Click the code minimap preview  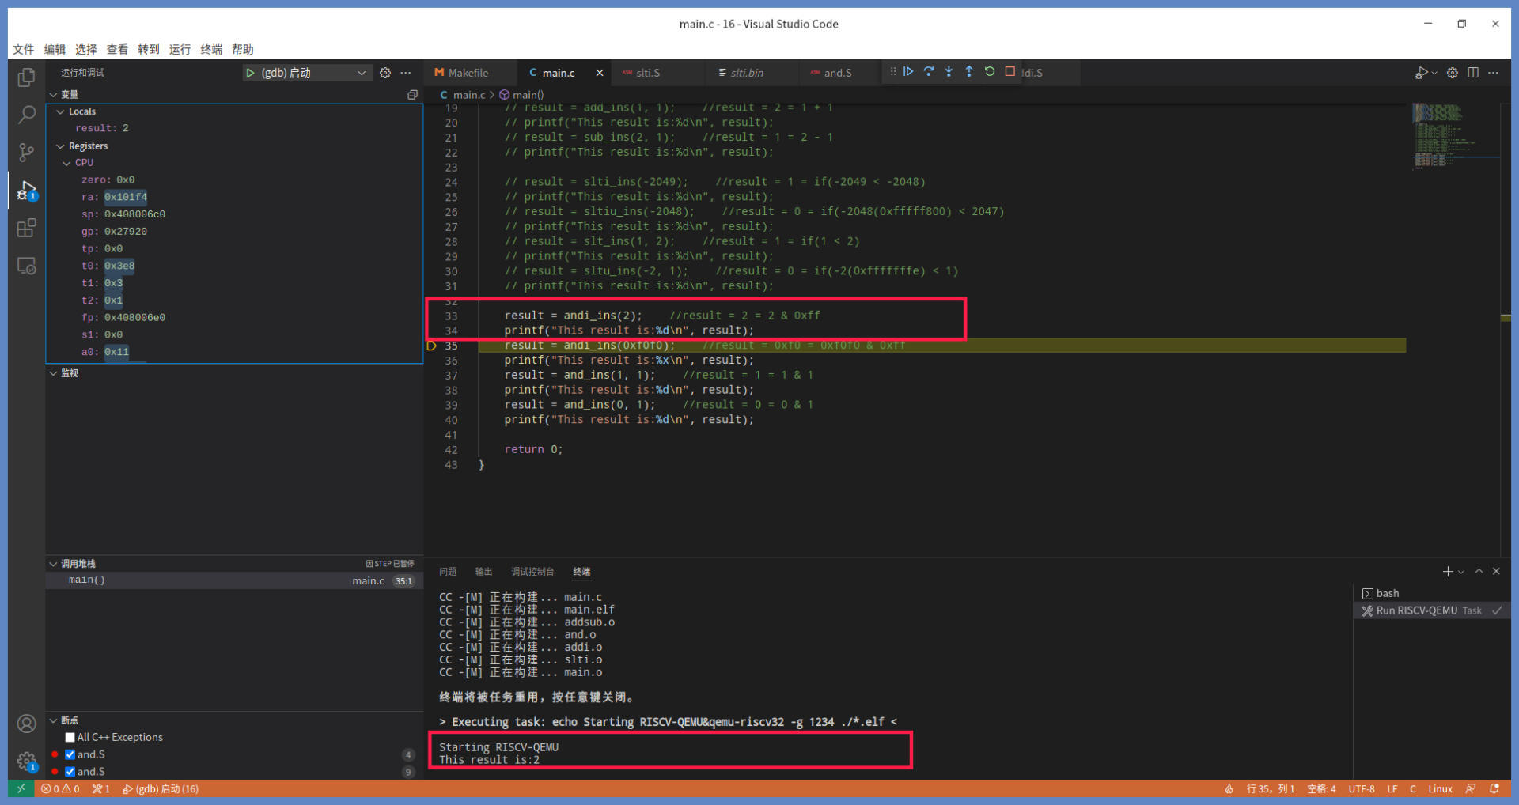1437,134
